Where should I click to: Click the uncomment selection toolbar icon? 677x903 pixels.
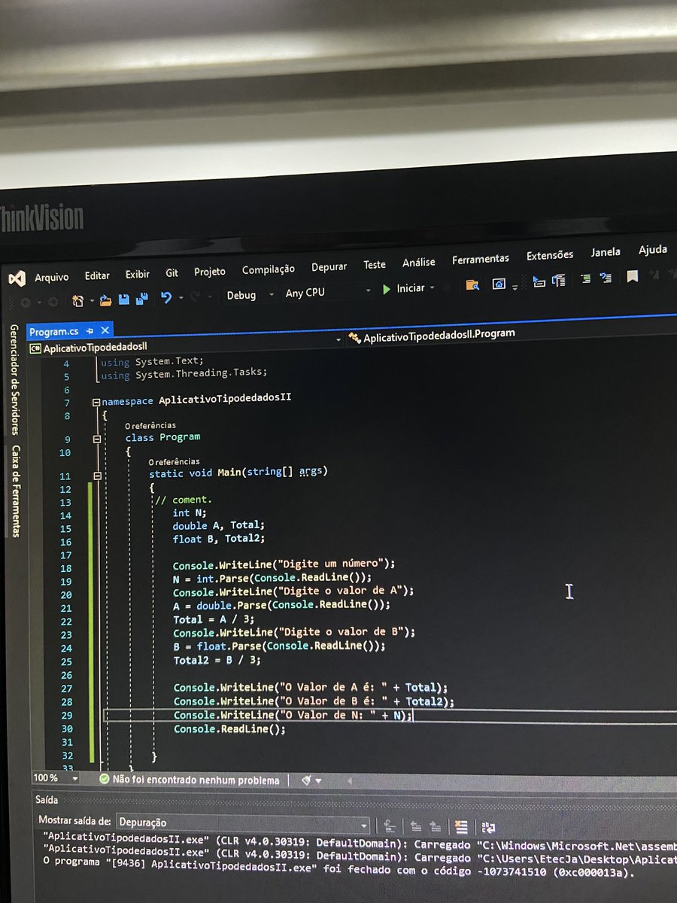tap(606, 278)
